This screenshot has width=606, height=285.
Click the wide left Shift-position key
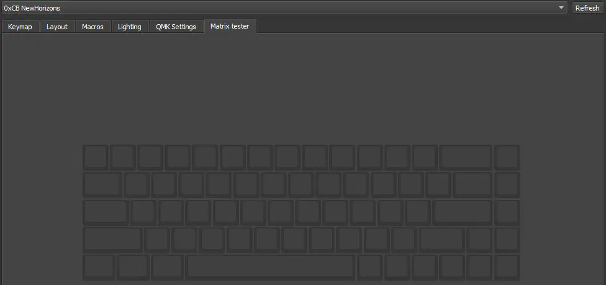(112, 239)
